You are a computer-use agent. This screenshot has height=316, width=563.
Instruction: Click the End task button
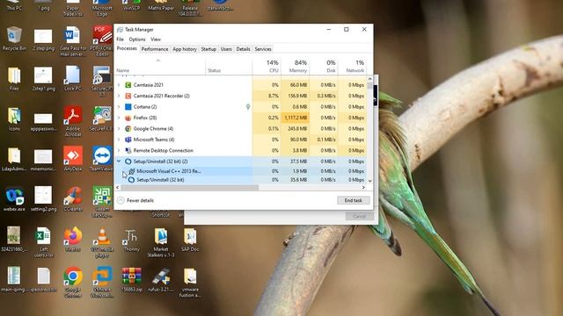354,201
